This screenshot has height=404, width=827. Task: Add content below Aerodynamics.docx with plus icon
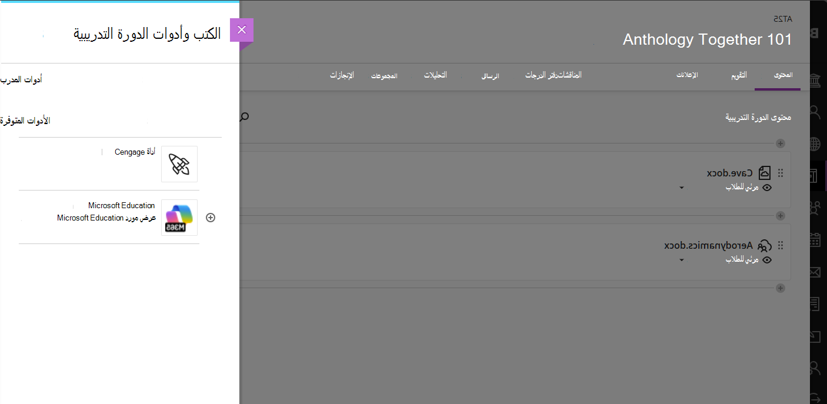(x=781, y=288)
